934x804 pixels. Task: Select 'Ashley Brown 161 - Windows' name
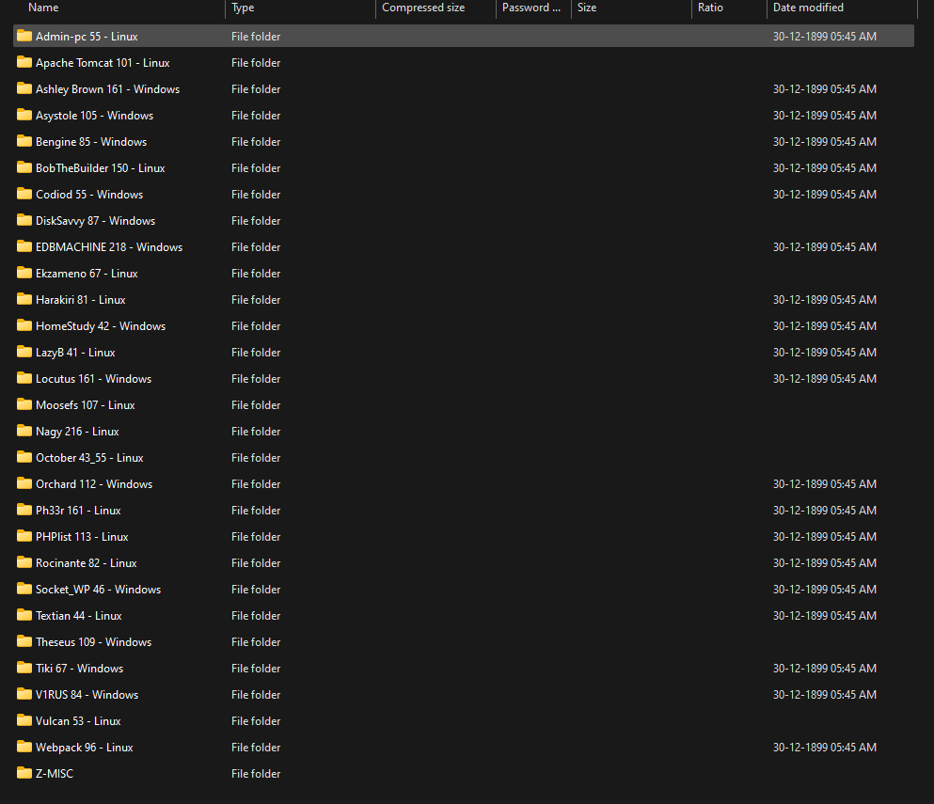[x=108, y=88]
